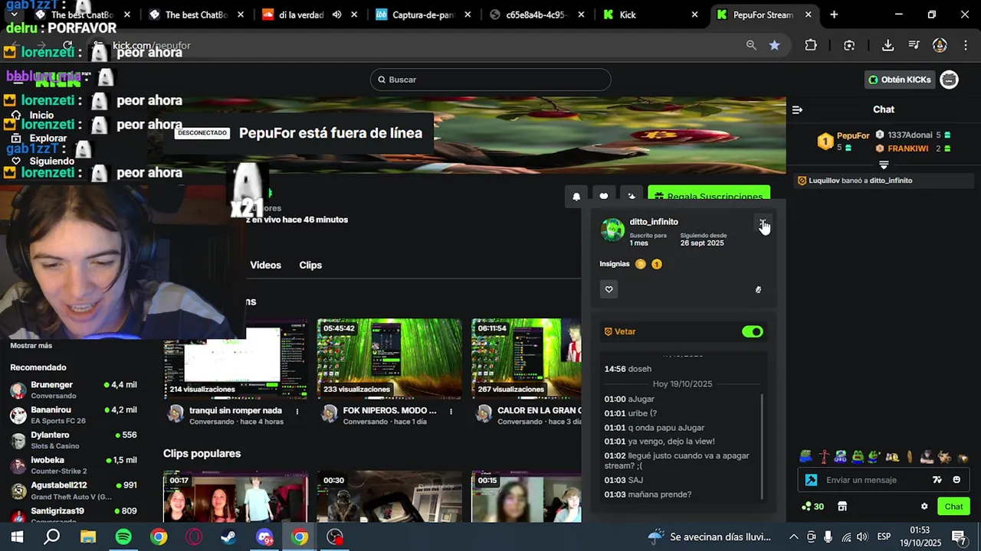
Task: Open clip thumbnail lasting 00:30
Action: [x=389, y=497]
